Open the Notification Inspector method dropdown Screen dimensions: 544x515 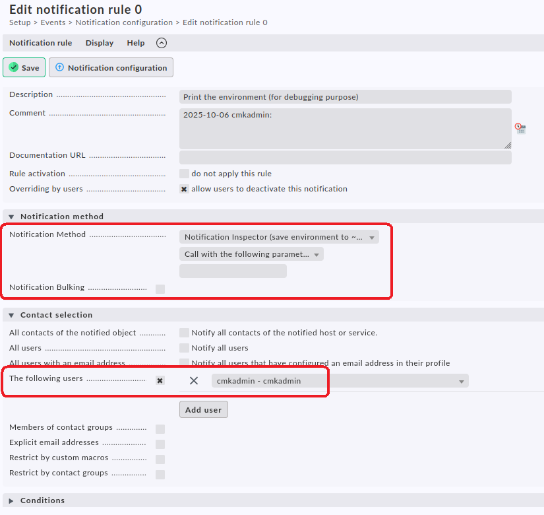(x=279, y=237)
